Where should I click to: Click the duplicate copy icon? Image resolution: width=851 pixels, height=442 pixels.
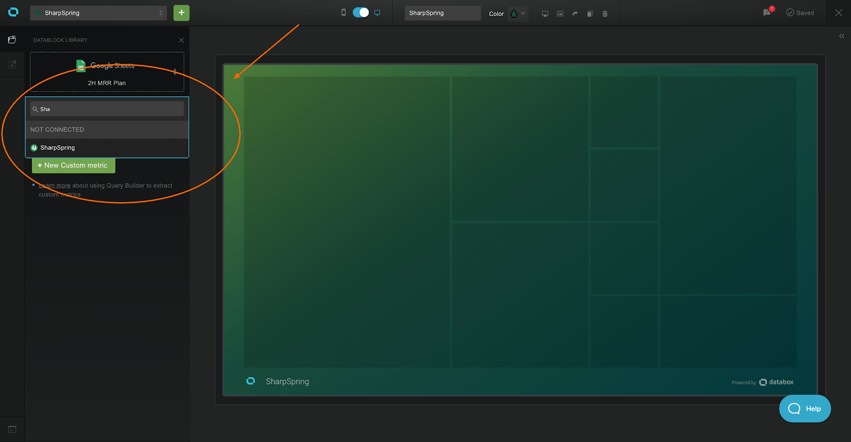[590, 14]
